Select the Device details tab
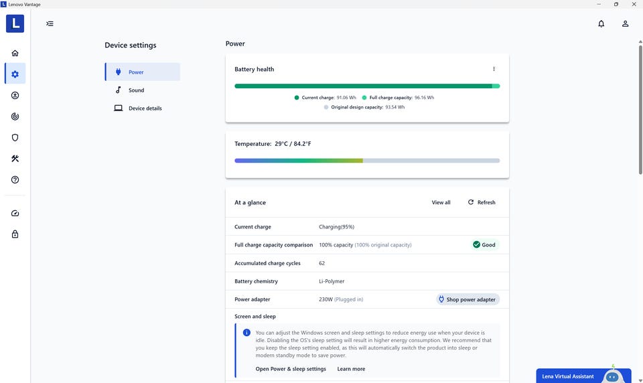Image resolution: width=643 pixels, height=383 pixels. coord(145,108)
